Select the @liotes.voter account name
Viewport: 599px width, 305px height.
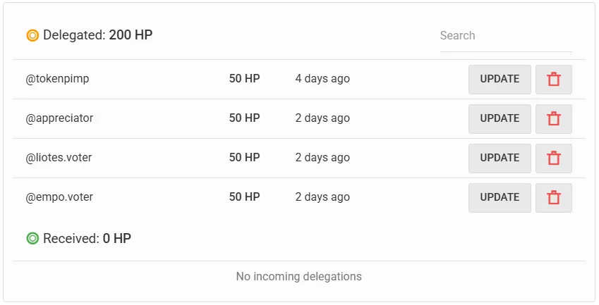point(59,158)
